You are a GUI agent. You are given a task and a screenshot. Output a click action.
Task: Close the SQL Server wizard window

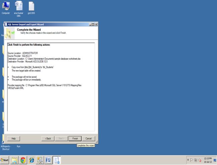(x=96, y=24)
